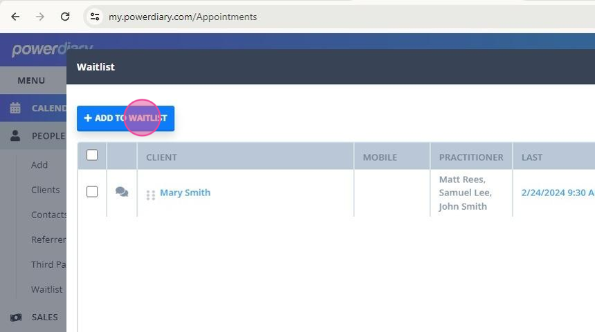
Task: Open the Add submenu item under People
Action: tap(39, 165)
